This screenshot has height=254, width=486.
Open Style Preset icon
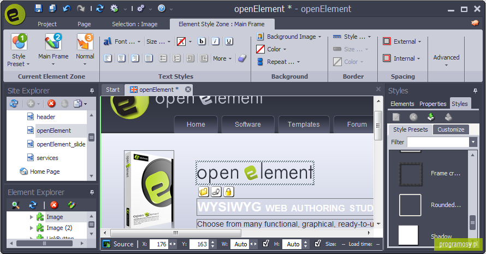pyautogui.click(x=19, y=42)
